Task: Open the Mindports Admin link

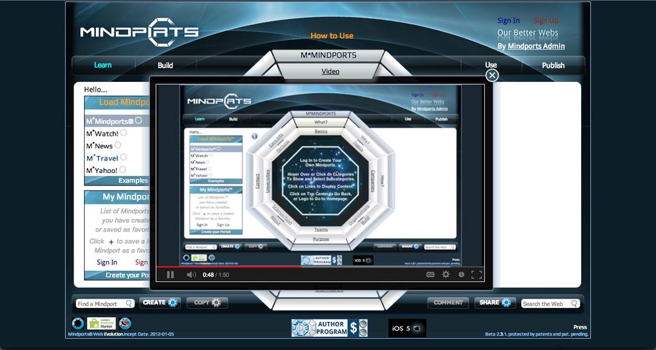Action: (x=536, y=46)
